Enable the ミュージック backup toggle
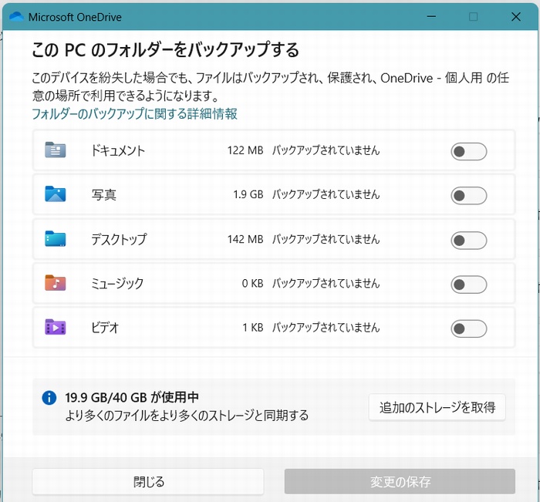Image resolution: width=540 pixels, height=502 pixels. (468, 285)
